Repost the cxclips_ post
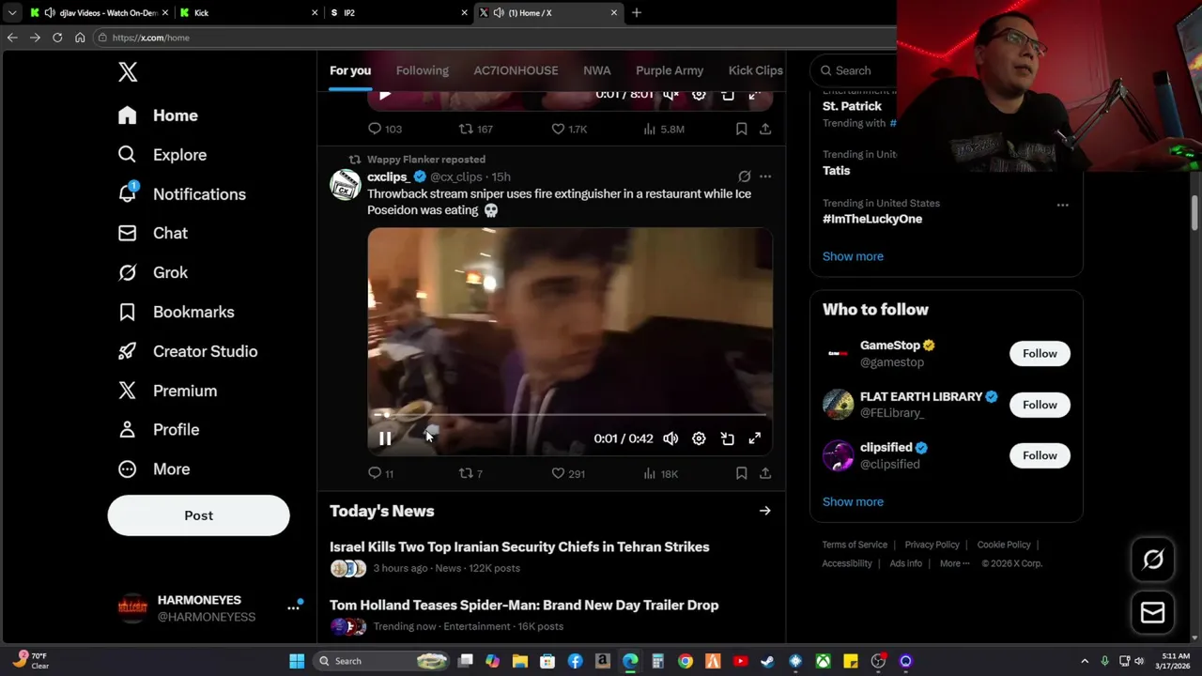1202x676 pixels. (x=470, y=473)
